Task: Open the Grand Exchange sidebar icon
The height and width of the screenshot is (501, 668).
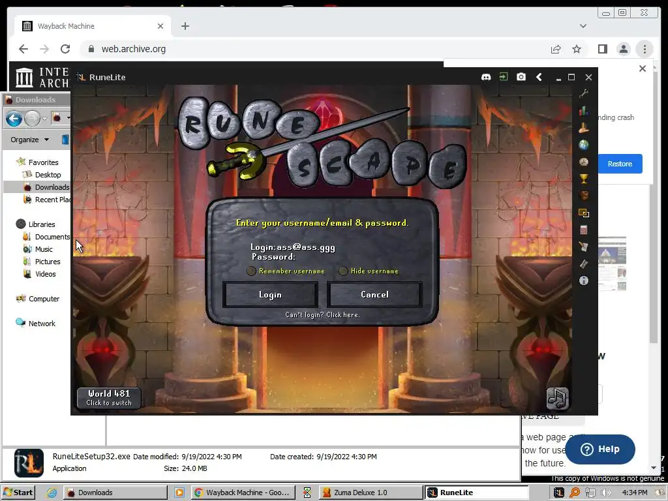Action: 584,264
